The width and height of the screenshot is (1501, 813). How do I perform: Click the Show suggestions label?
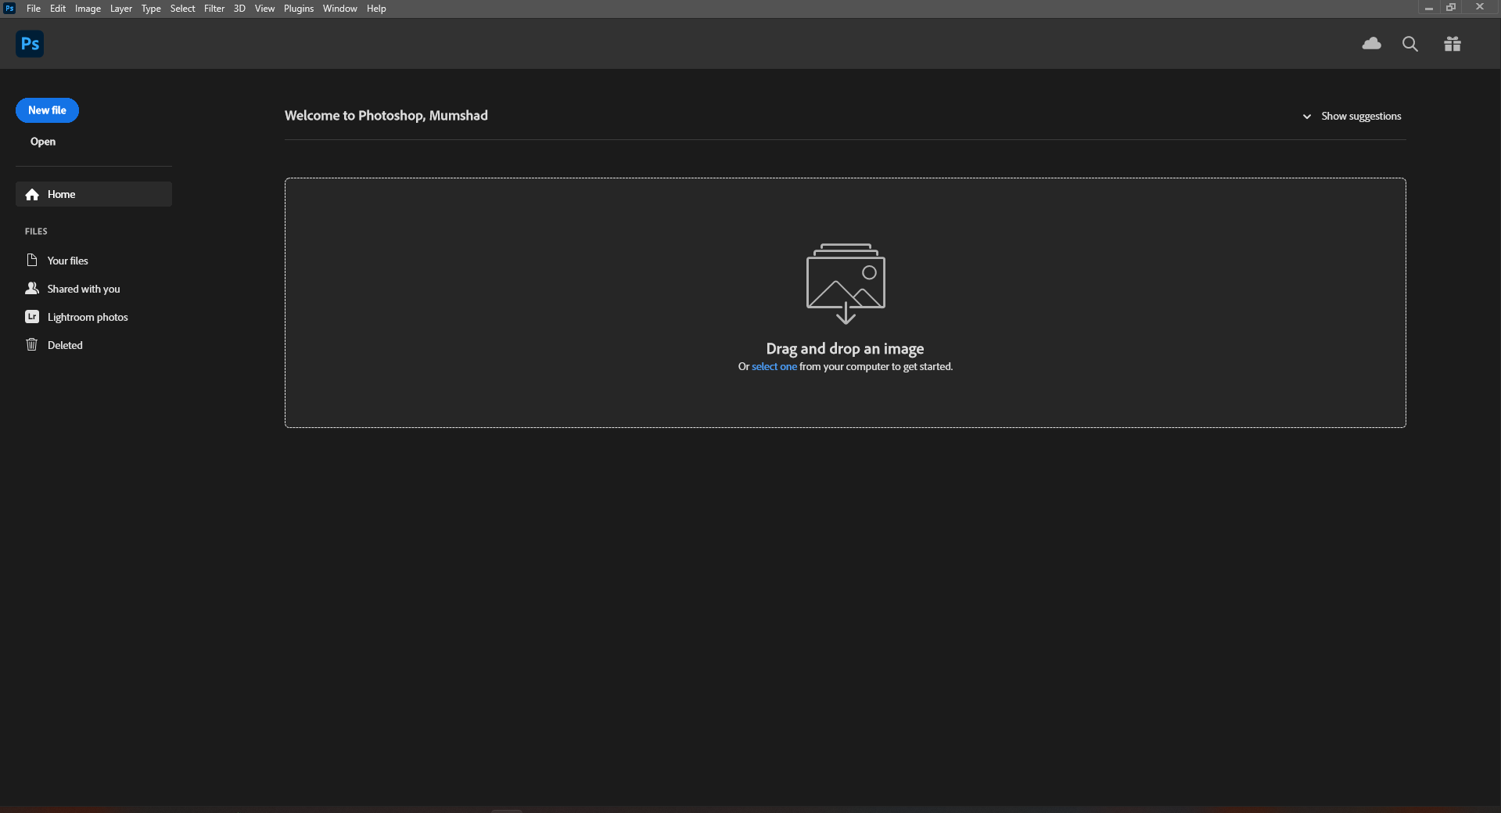(x=1361, y=117)
